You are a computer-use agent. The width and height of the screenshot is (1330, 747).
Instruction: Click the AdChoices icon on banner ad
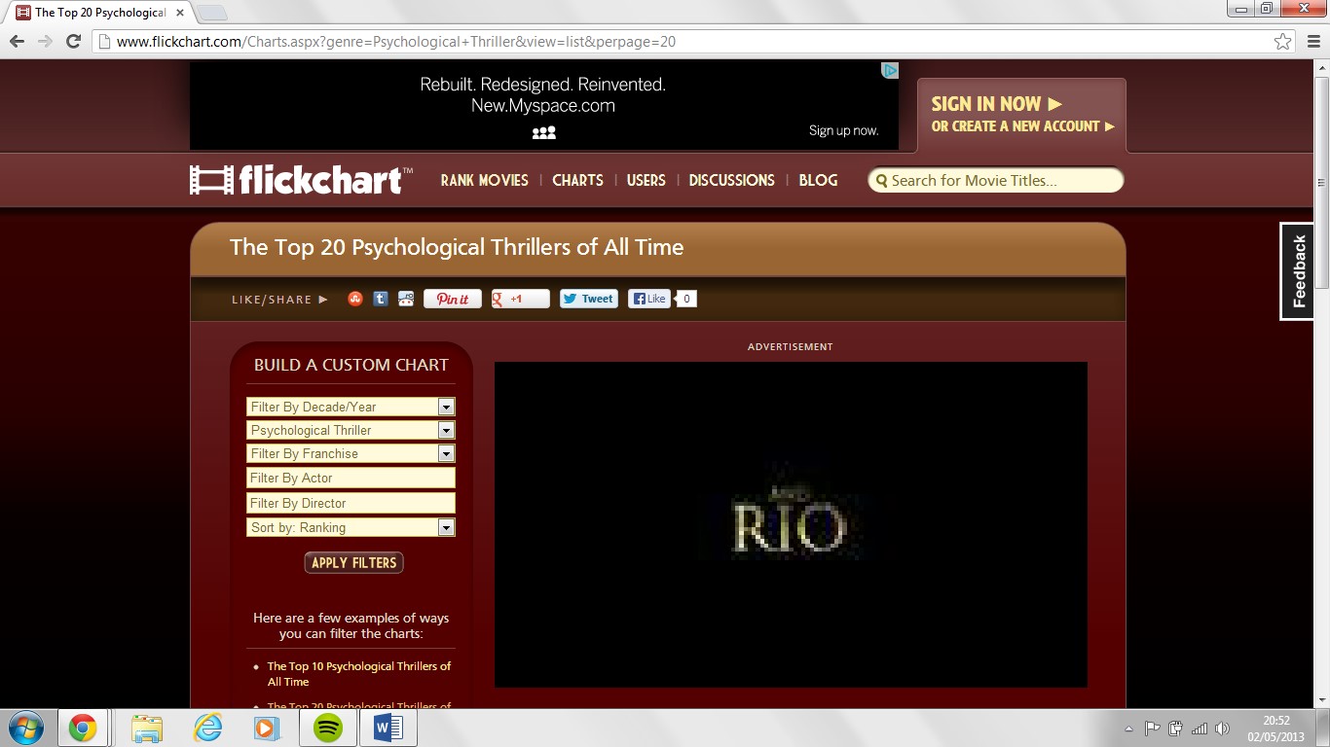click(889, 70)
